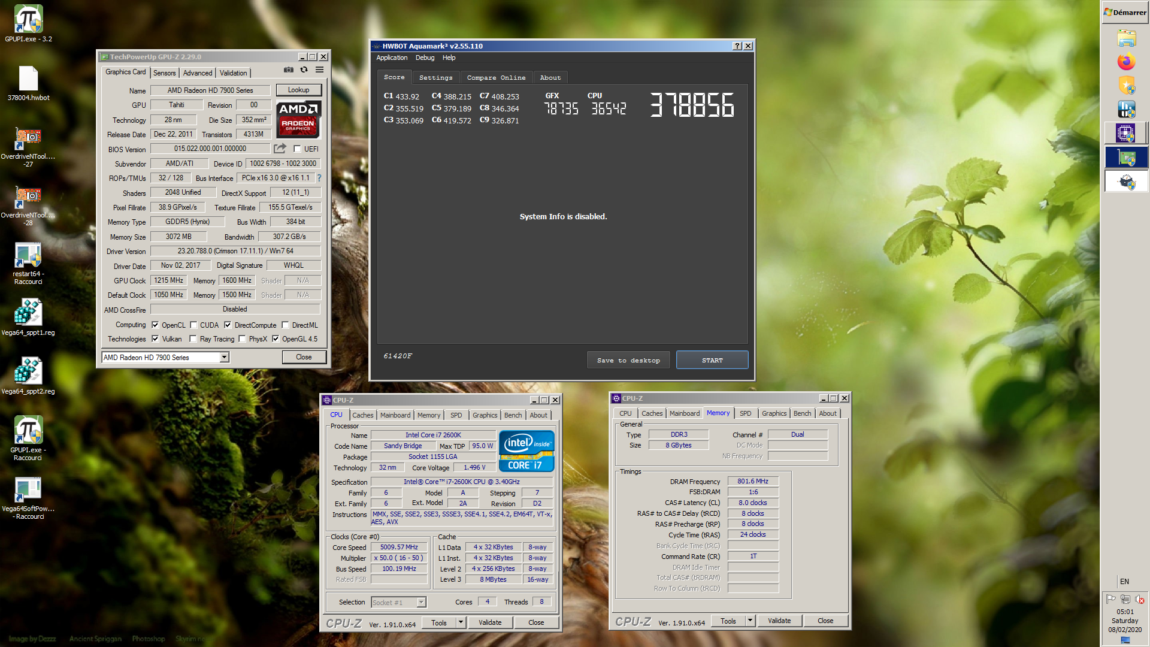Select the Vega64SoftPow shortcut icon
This screenshot has width=1150, height=647.
[28, 497]
